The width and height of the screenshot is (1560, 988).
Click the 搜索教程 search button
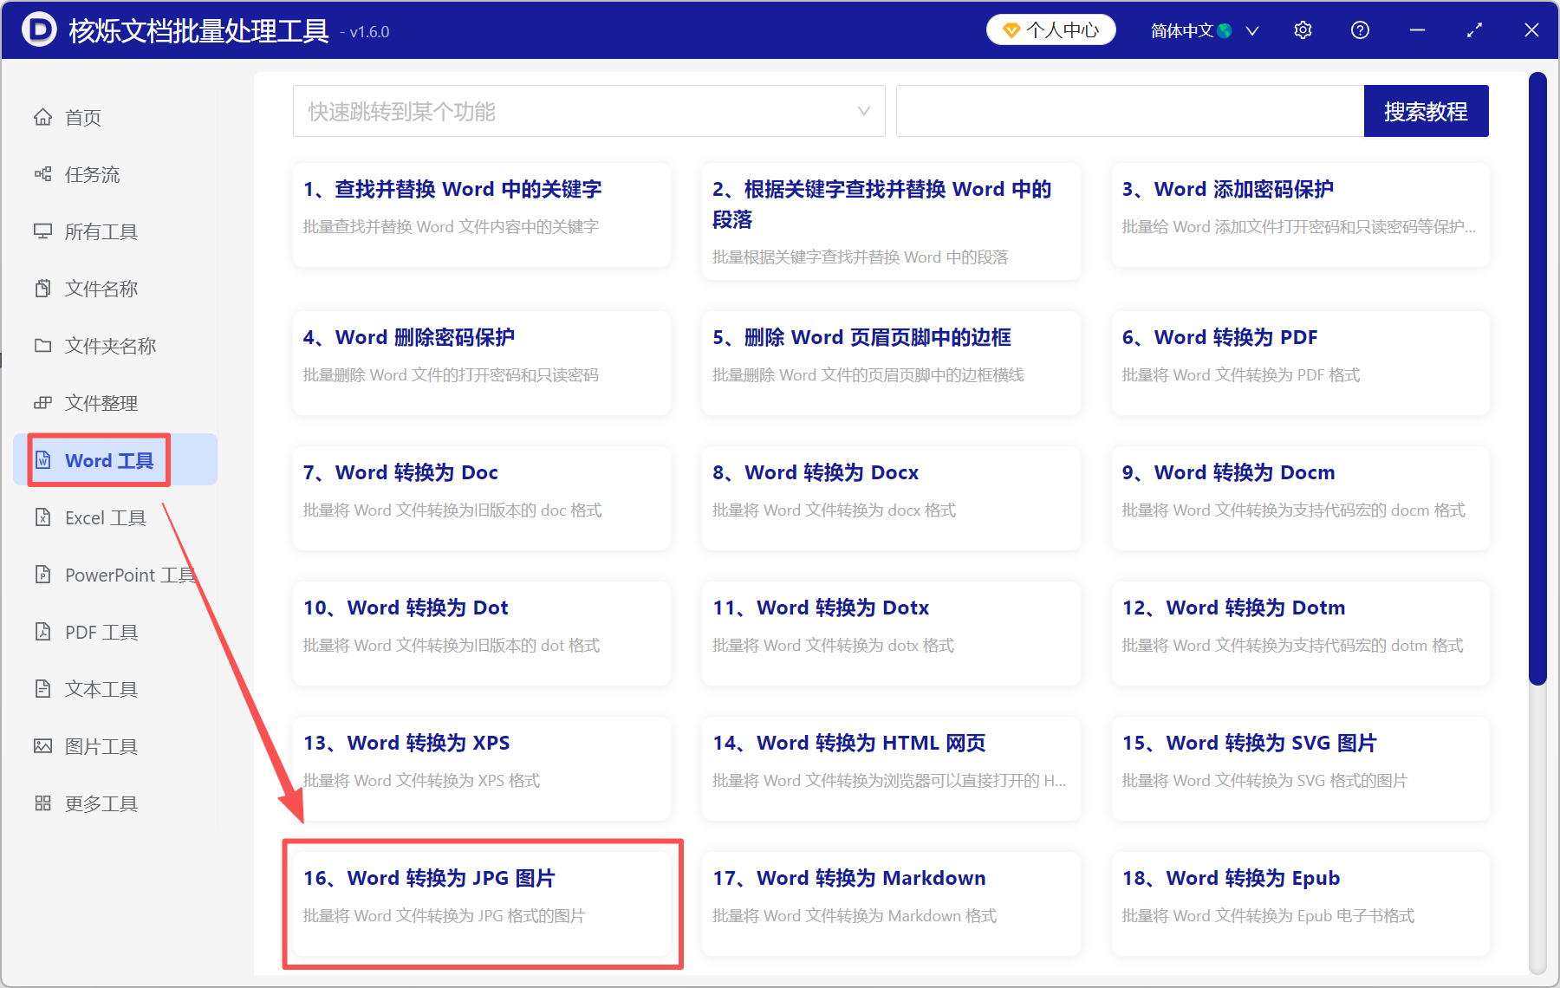point(1426,111)
